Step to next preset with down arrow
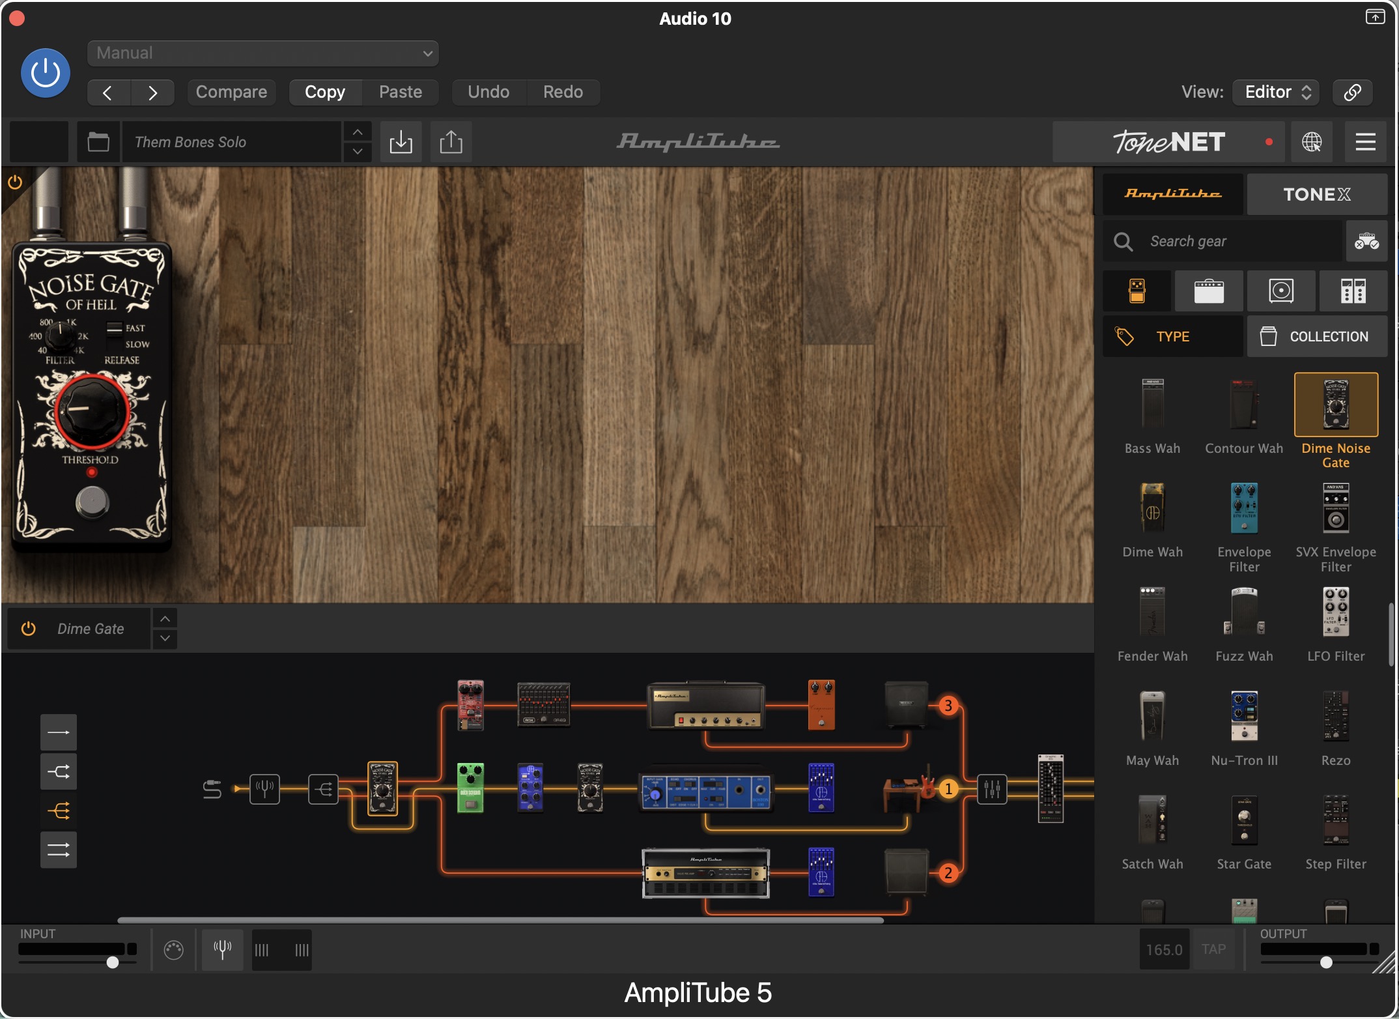Screen dimensions: 1399x1019 [x=358, y=152]
